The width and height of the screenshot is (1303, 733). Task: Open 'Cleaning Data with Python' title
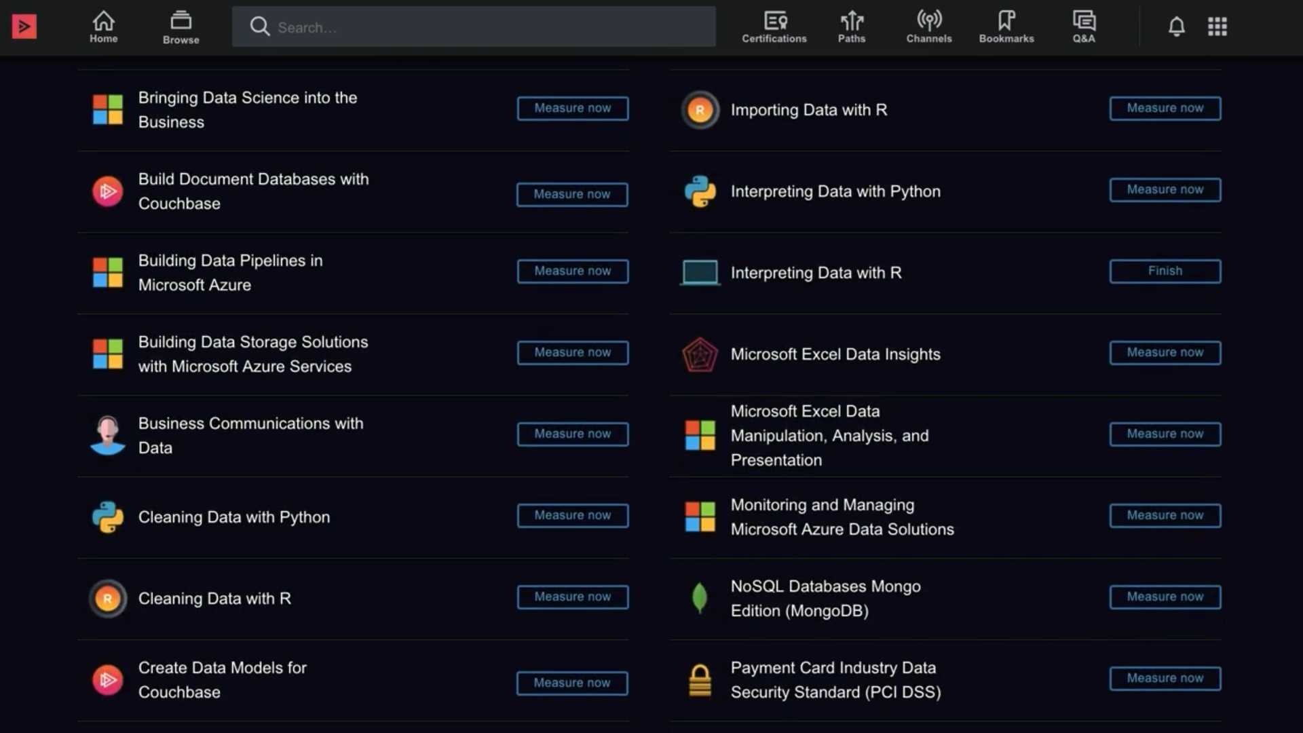point(234,517)
